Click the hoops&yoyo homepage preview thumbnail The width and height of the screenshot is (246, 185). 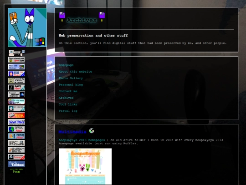point(85,166)
